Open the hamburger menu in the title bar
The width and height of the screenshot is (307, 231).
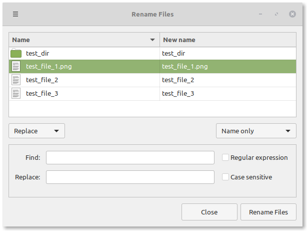click(15, 14)
